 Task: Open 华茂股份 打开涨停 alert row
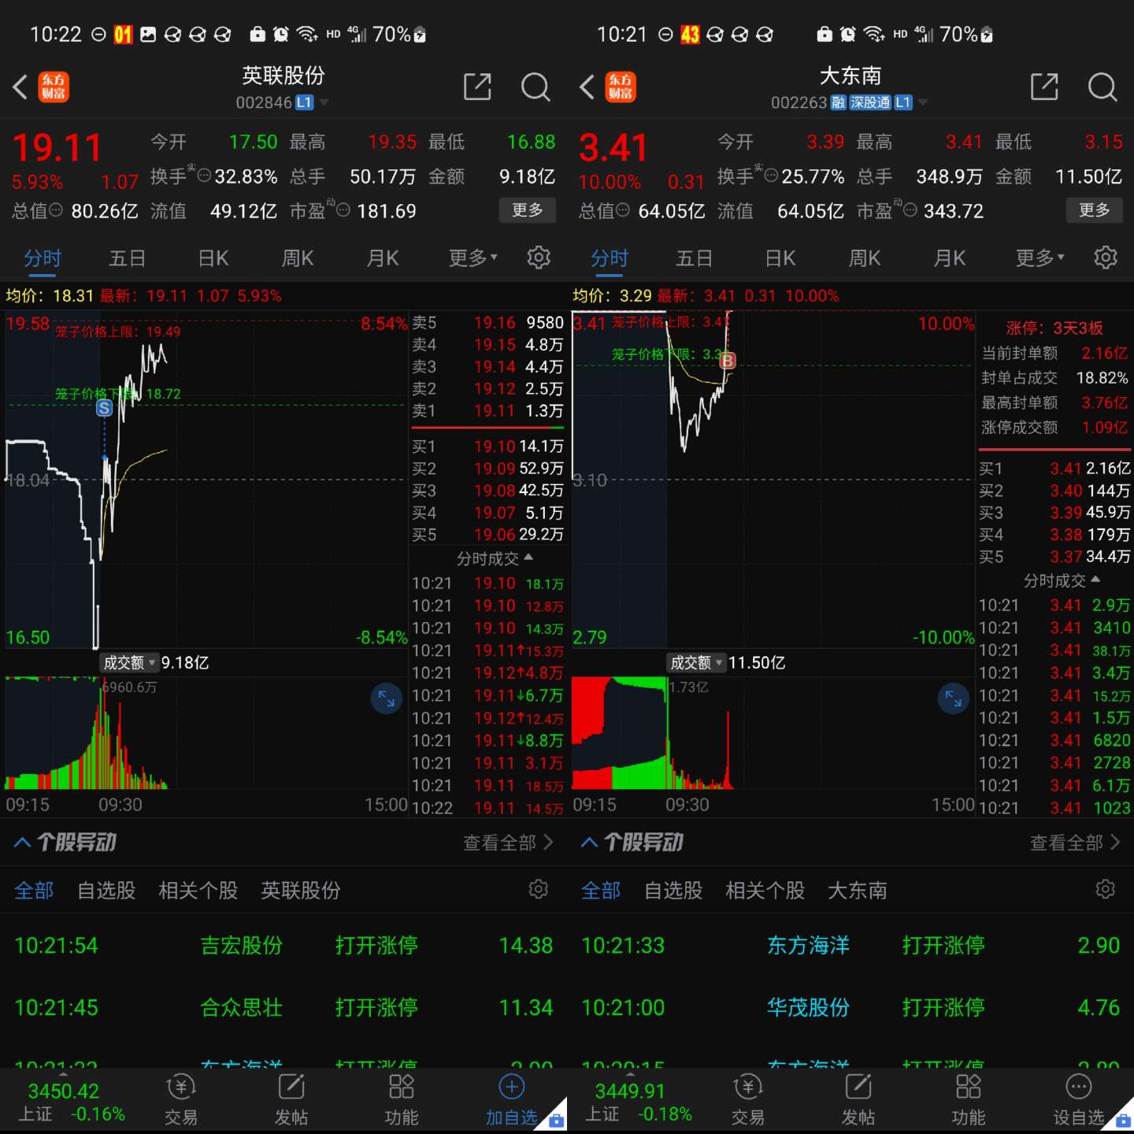(x=850, y=1007)
